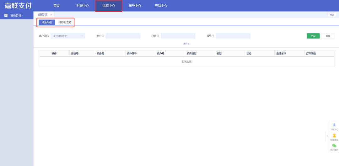
Task: Open the 官方微信 WeChat icon
Action: click(x=334, y=146)
